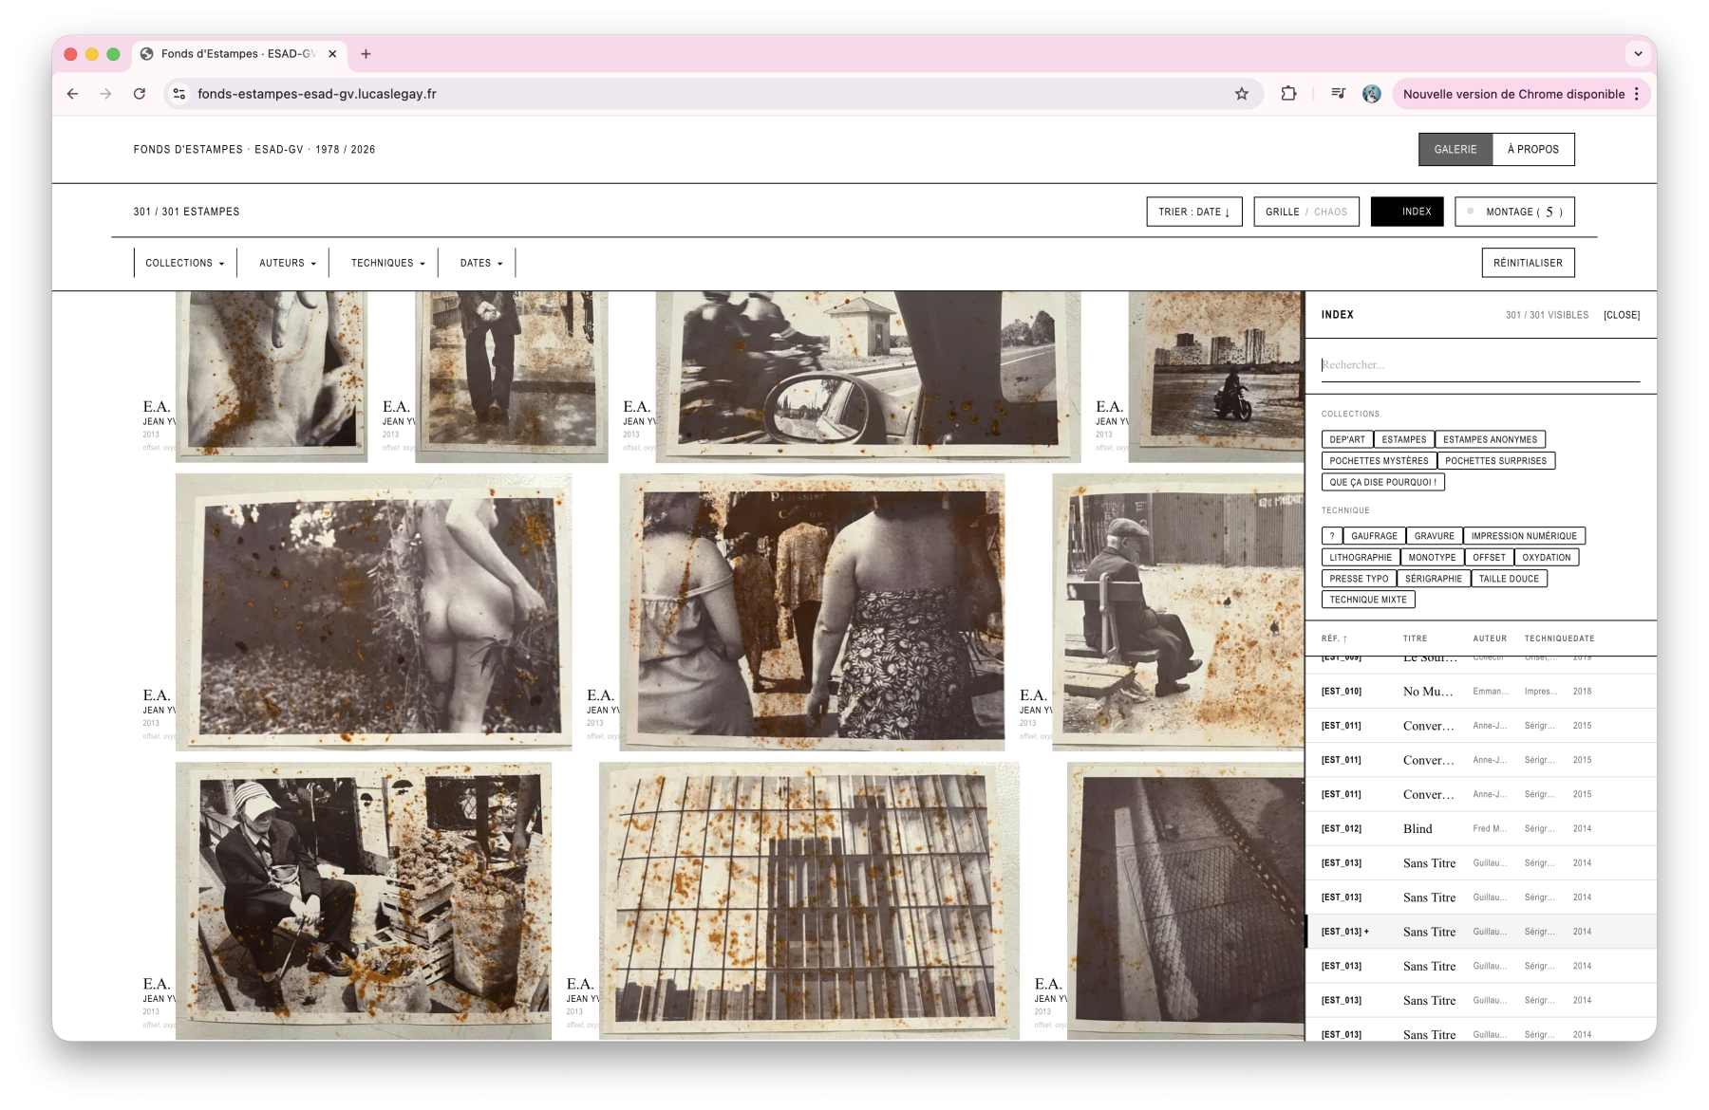
Task: Filter by Presse Typo technique
Action: pyautogui.click(x=1359, y=579)
